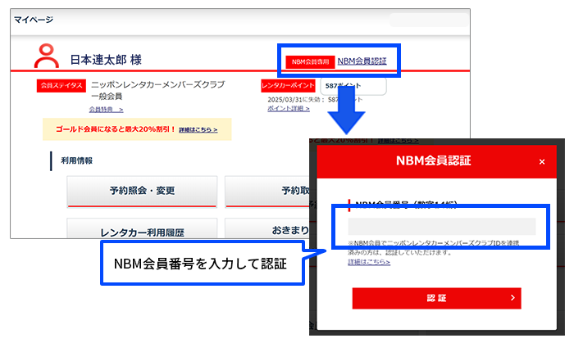Open 詳細はこちら link in dialog
574x352 pixels.
pyautogui.click(x=369, y=262)
